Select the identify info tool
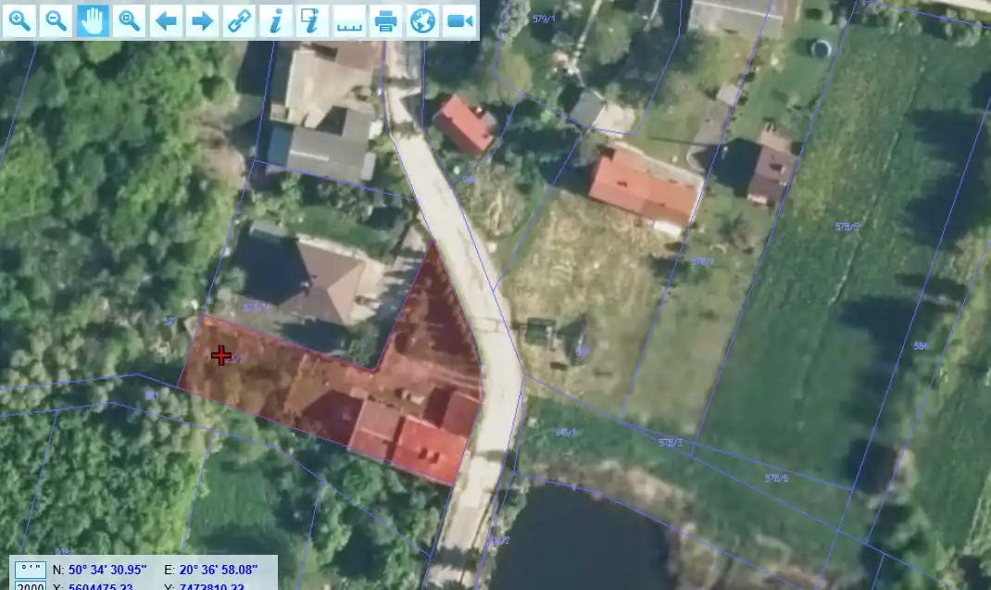Screen dimensions: 991x590 [x=275, y=20]
